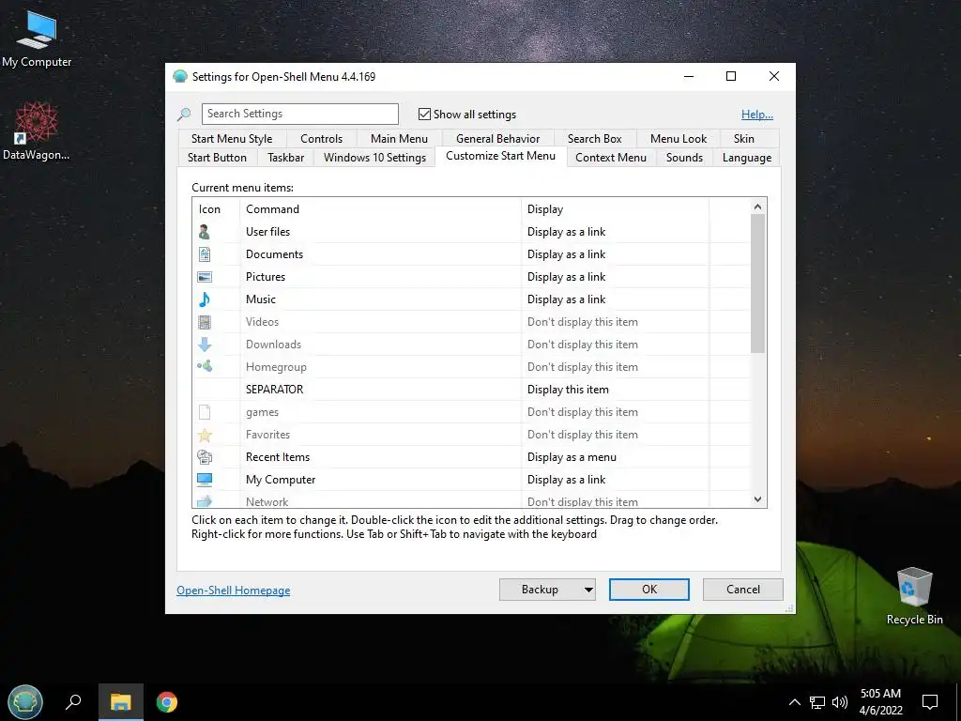Open the Menu Look tab
Screen dimensions: 961x721
(x=679, y=139)
